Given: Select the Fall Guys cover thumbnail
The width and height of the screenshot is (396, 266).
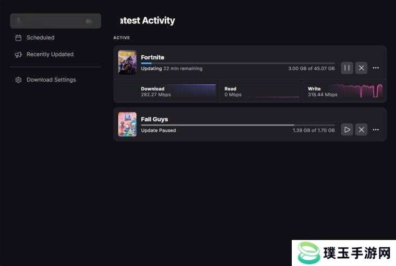Looking at the screenshot, I should pyautogui.click(x=127, y=124).
